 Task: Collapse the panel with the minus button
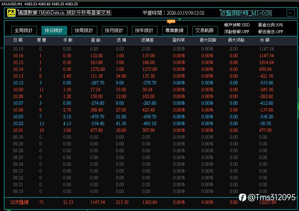click(x=290, y=13)
